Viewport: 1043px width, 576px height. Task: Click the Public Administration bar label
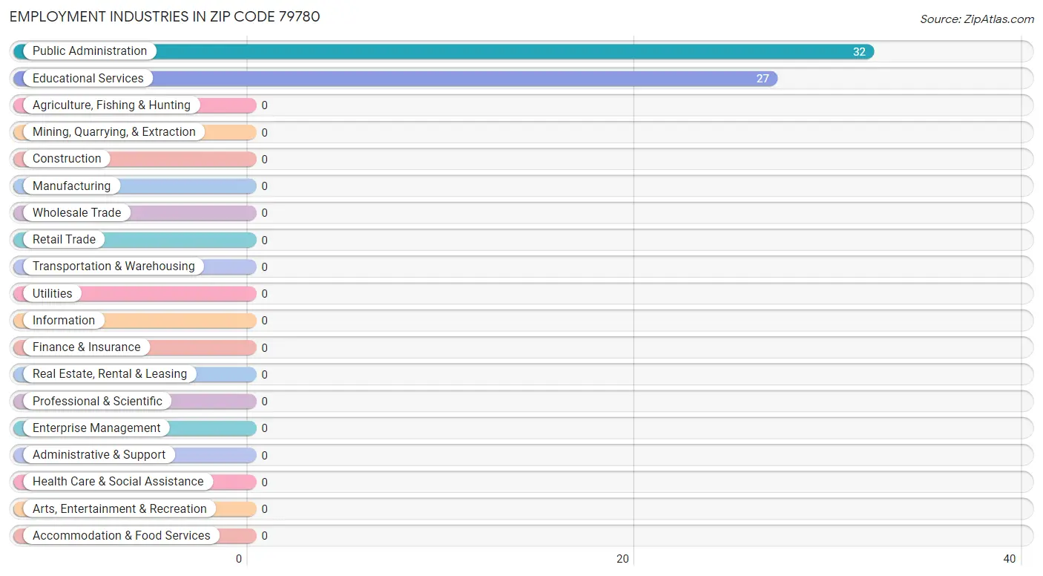pos(90,51)
